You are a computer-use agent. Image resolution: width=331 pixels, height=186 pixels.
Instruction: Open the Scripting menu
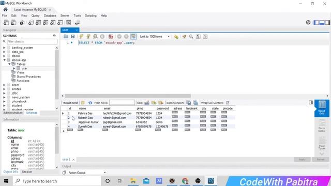91,16
